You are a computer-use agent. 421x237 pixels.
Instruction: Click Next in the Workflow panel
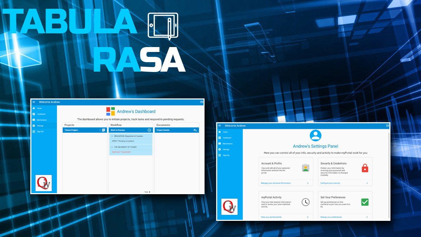(x=147, y=192)
